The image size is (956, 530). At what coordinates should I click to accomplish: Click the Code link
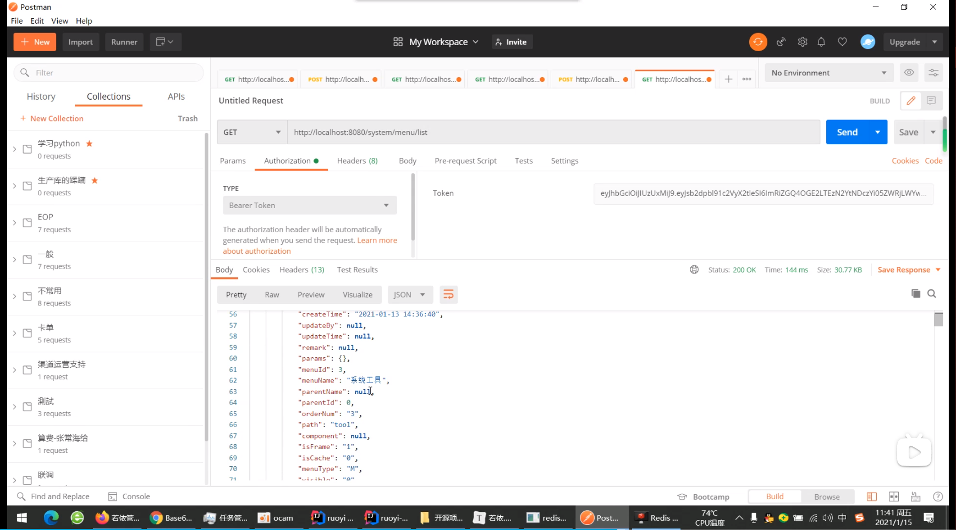click(933, 161)
